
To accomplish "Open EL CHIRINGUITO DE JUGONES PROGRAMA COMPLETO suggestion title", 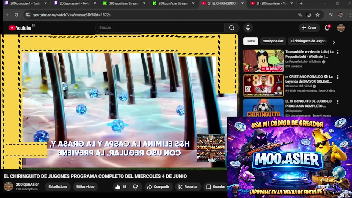I will (x=308, y=103).
